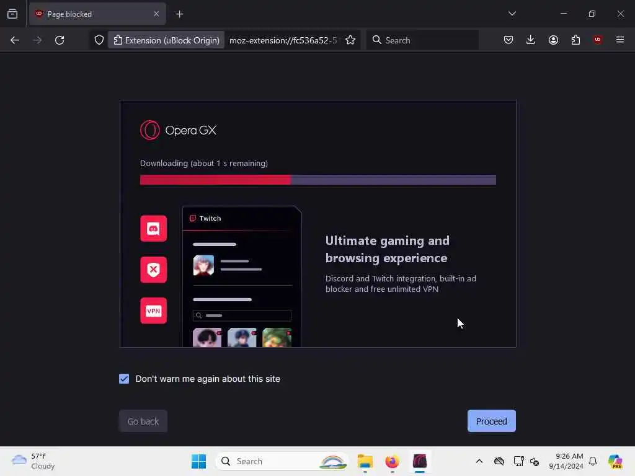Bookmark this page with the star icon
Image resolution: width=635 pixels, height=476 pixels.
(x=350, y=40)
